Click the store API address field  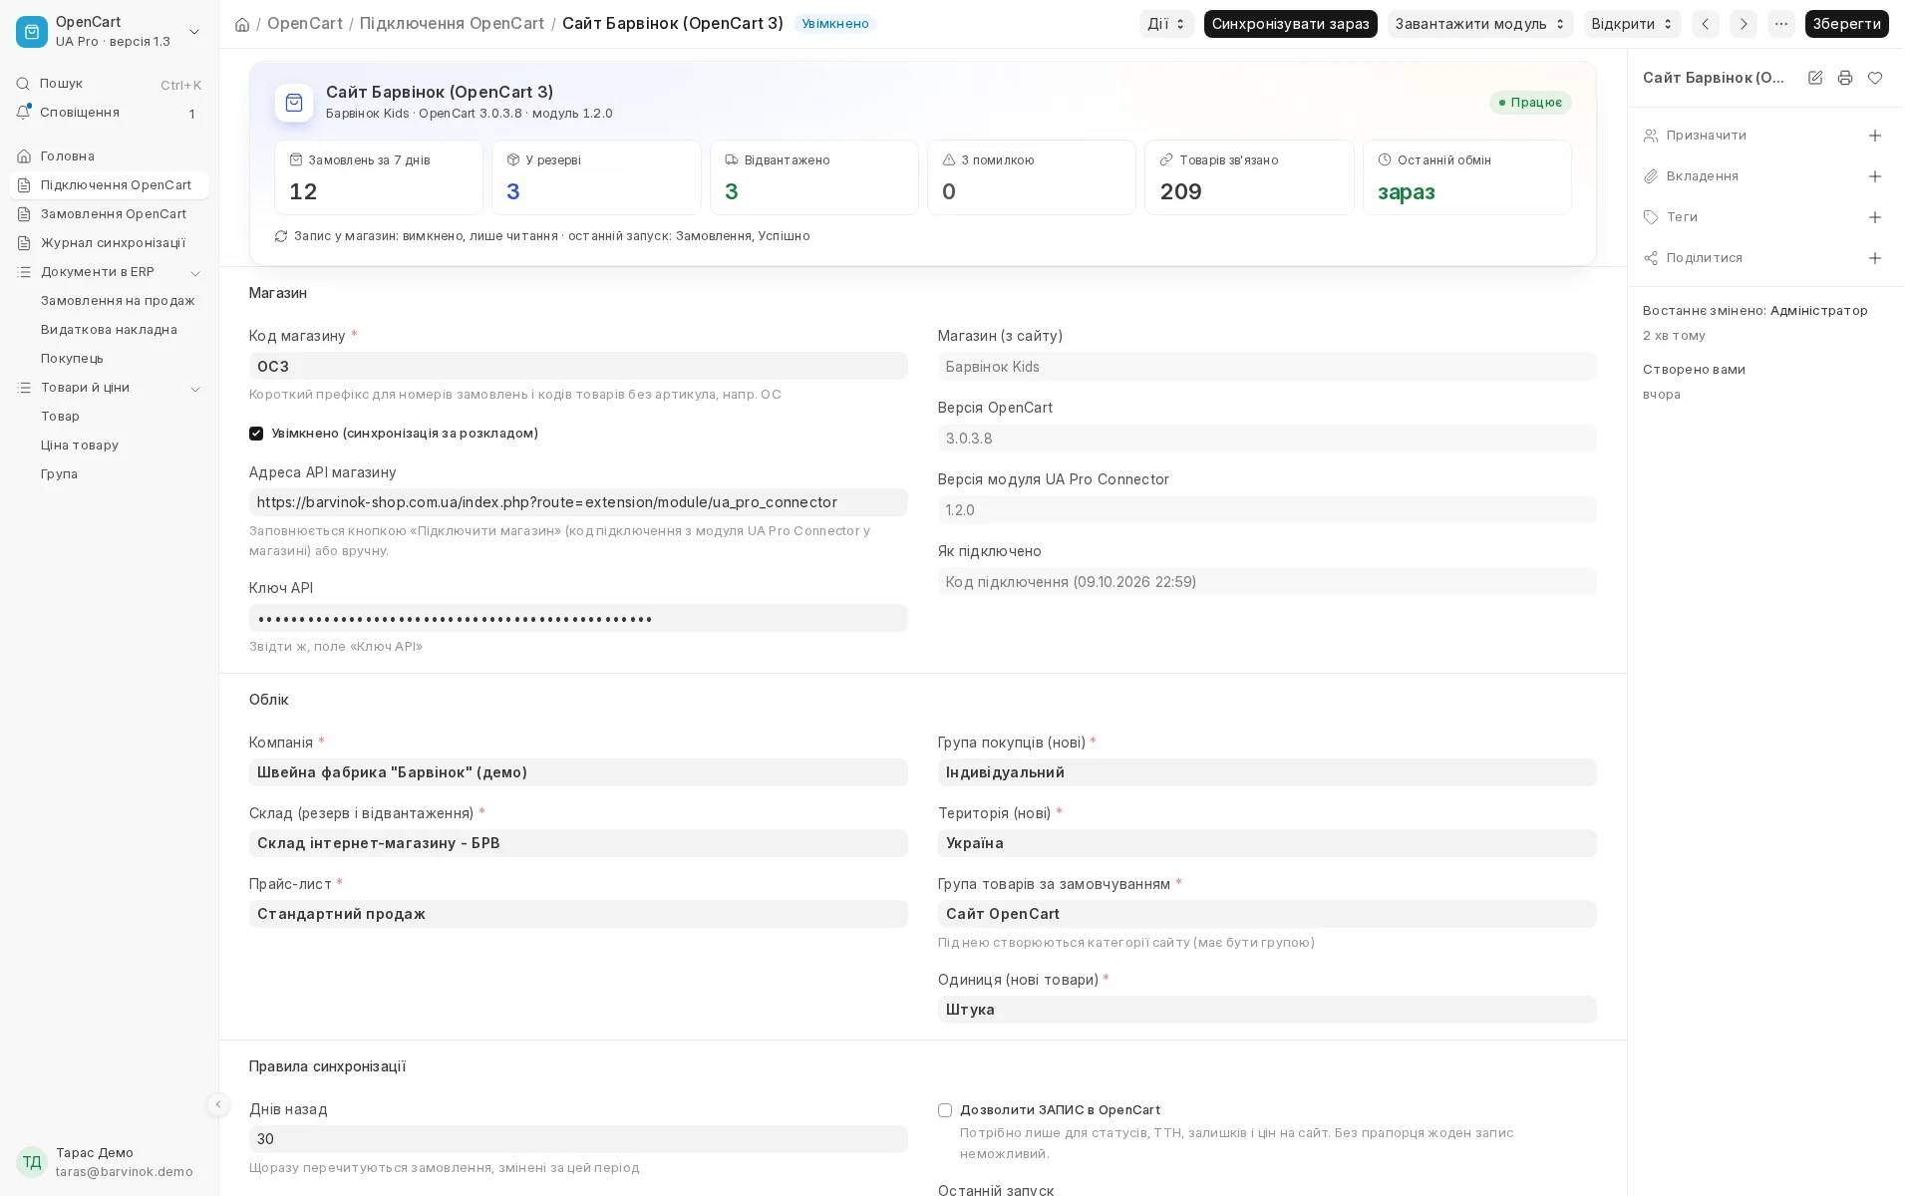[x=578, y=502]
